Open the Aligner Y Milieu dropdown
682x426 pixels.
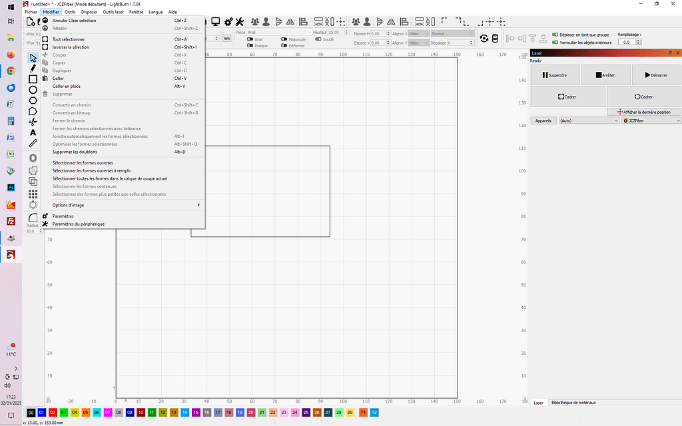(419, 43)
